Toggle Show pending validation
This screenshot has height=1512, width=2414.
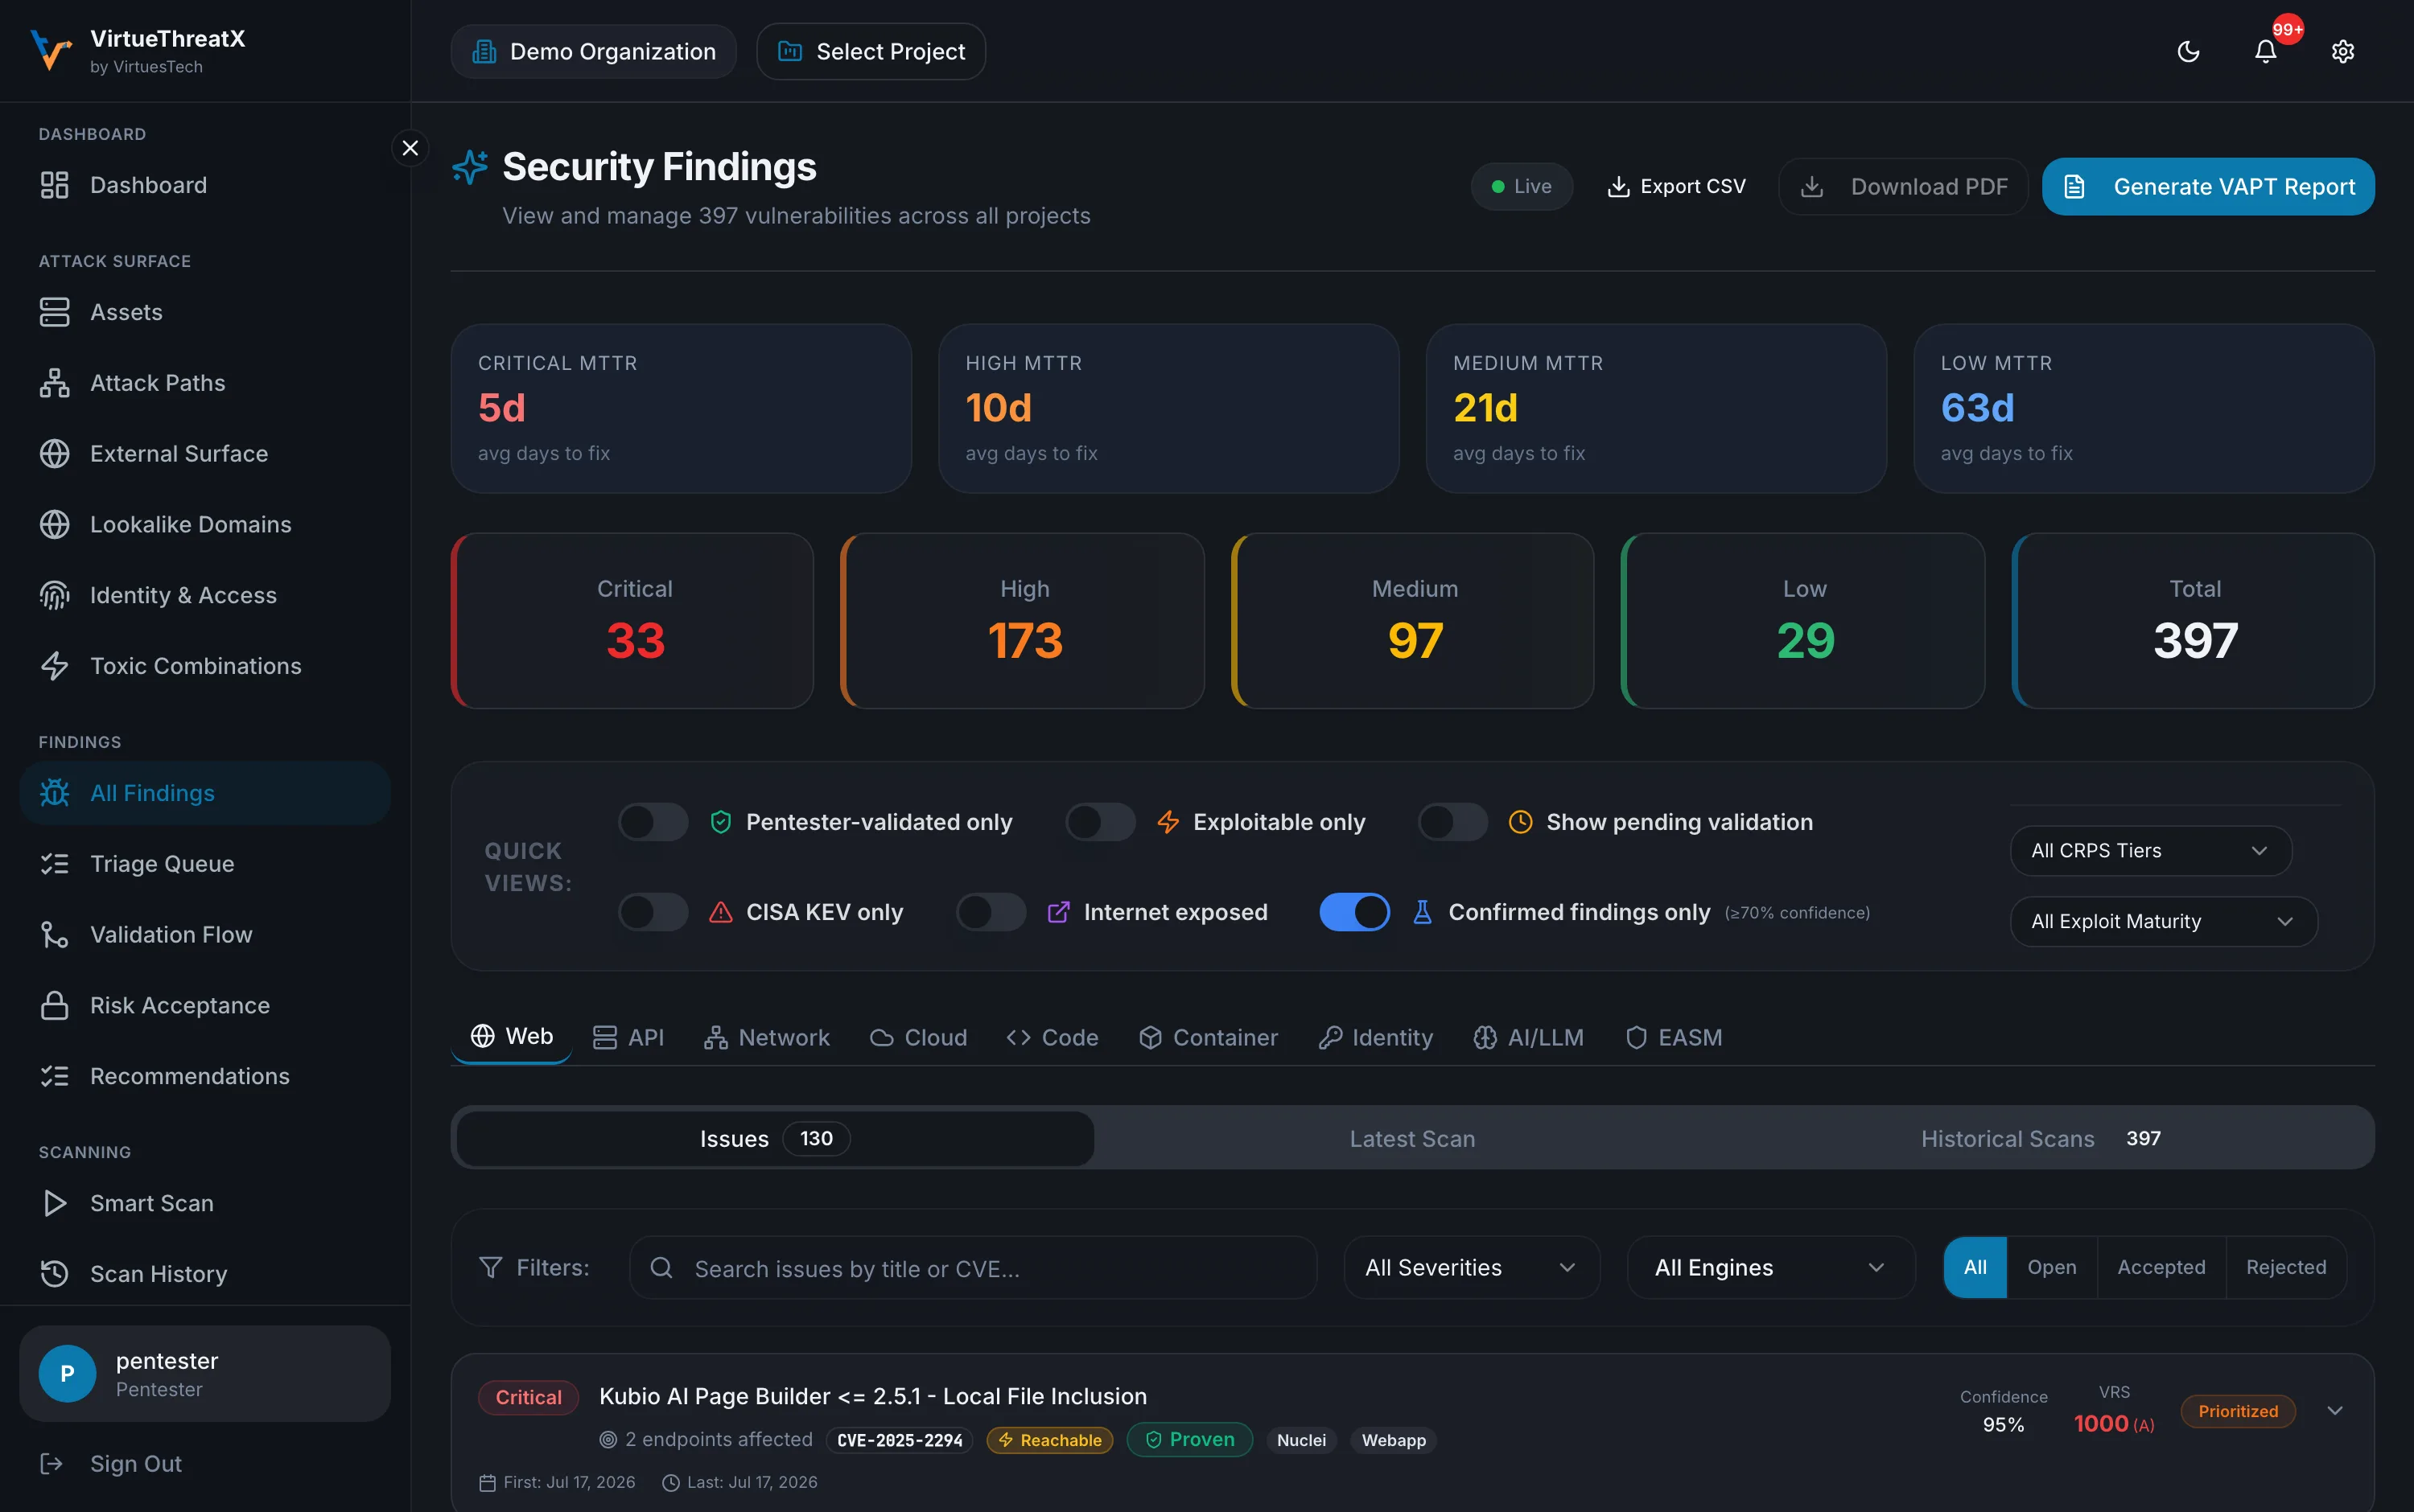click(x=1452, y=822)
